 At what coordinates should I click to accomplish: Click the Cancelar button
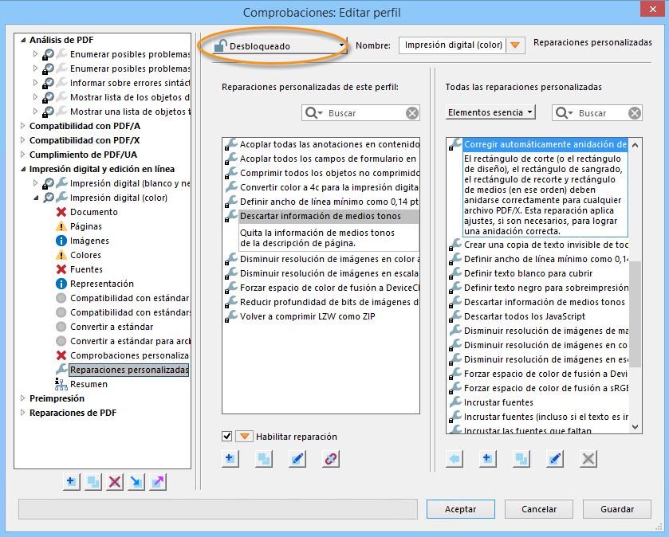point(539,509)
